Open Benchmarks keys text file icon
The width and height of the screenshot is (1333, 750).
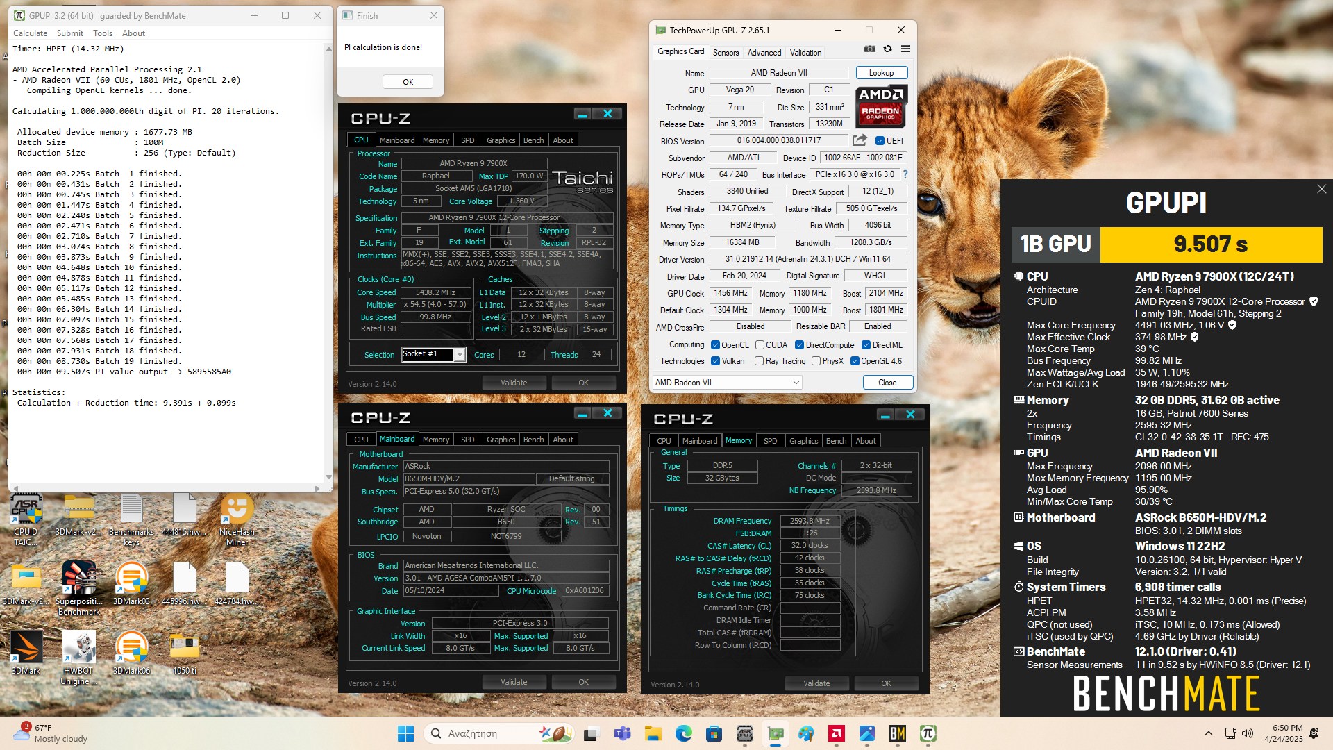click(x=131, y=519)
